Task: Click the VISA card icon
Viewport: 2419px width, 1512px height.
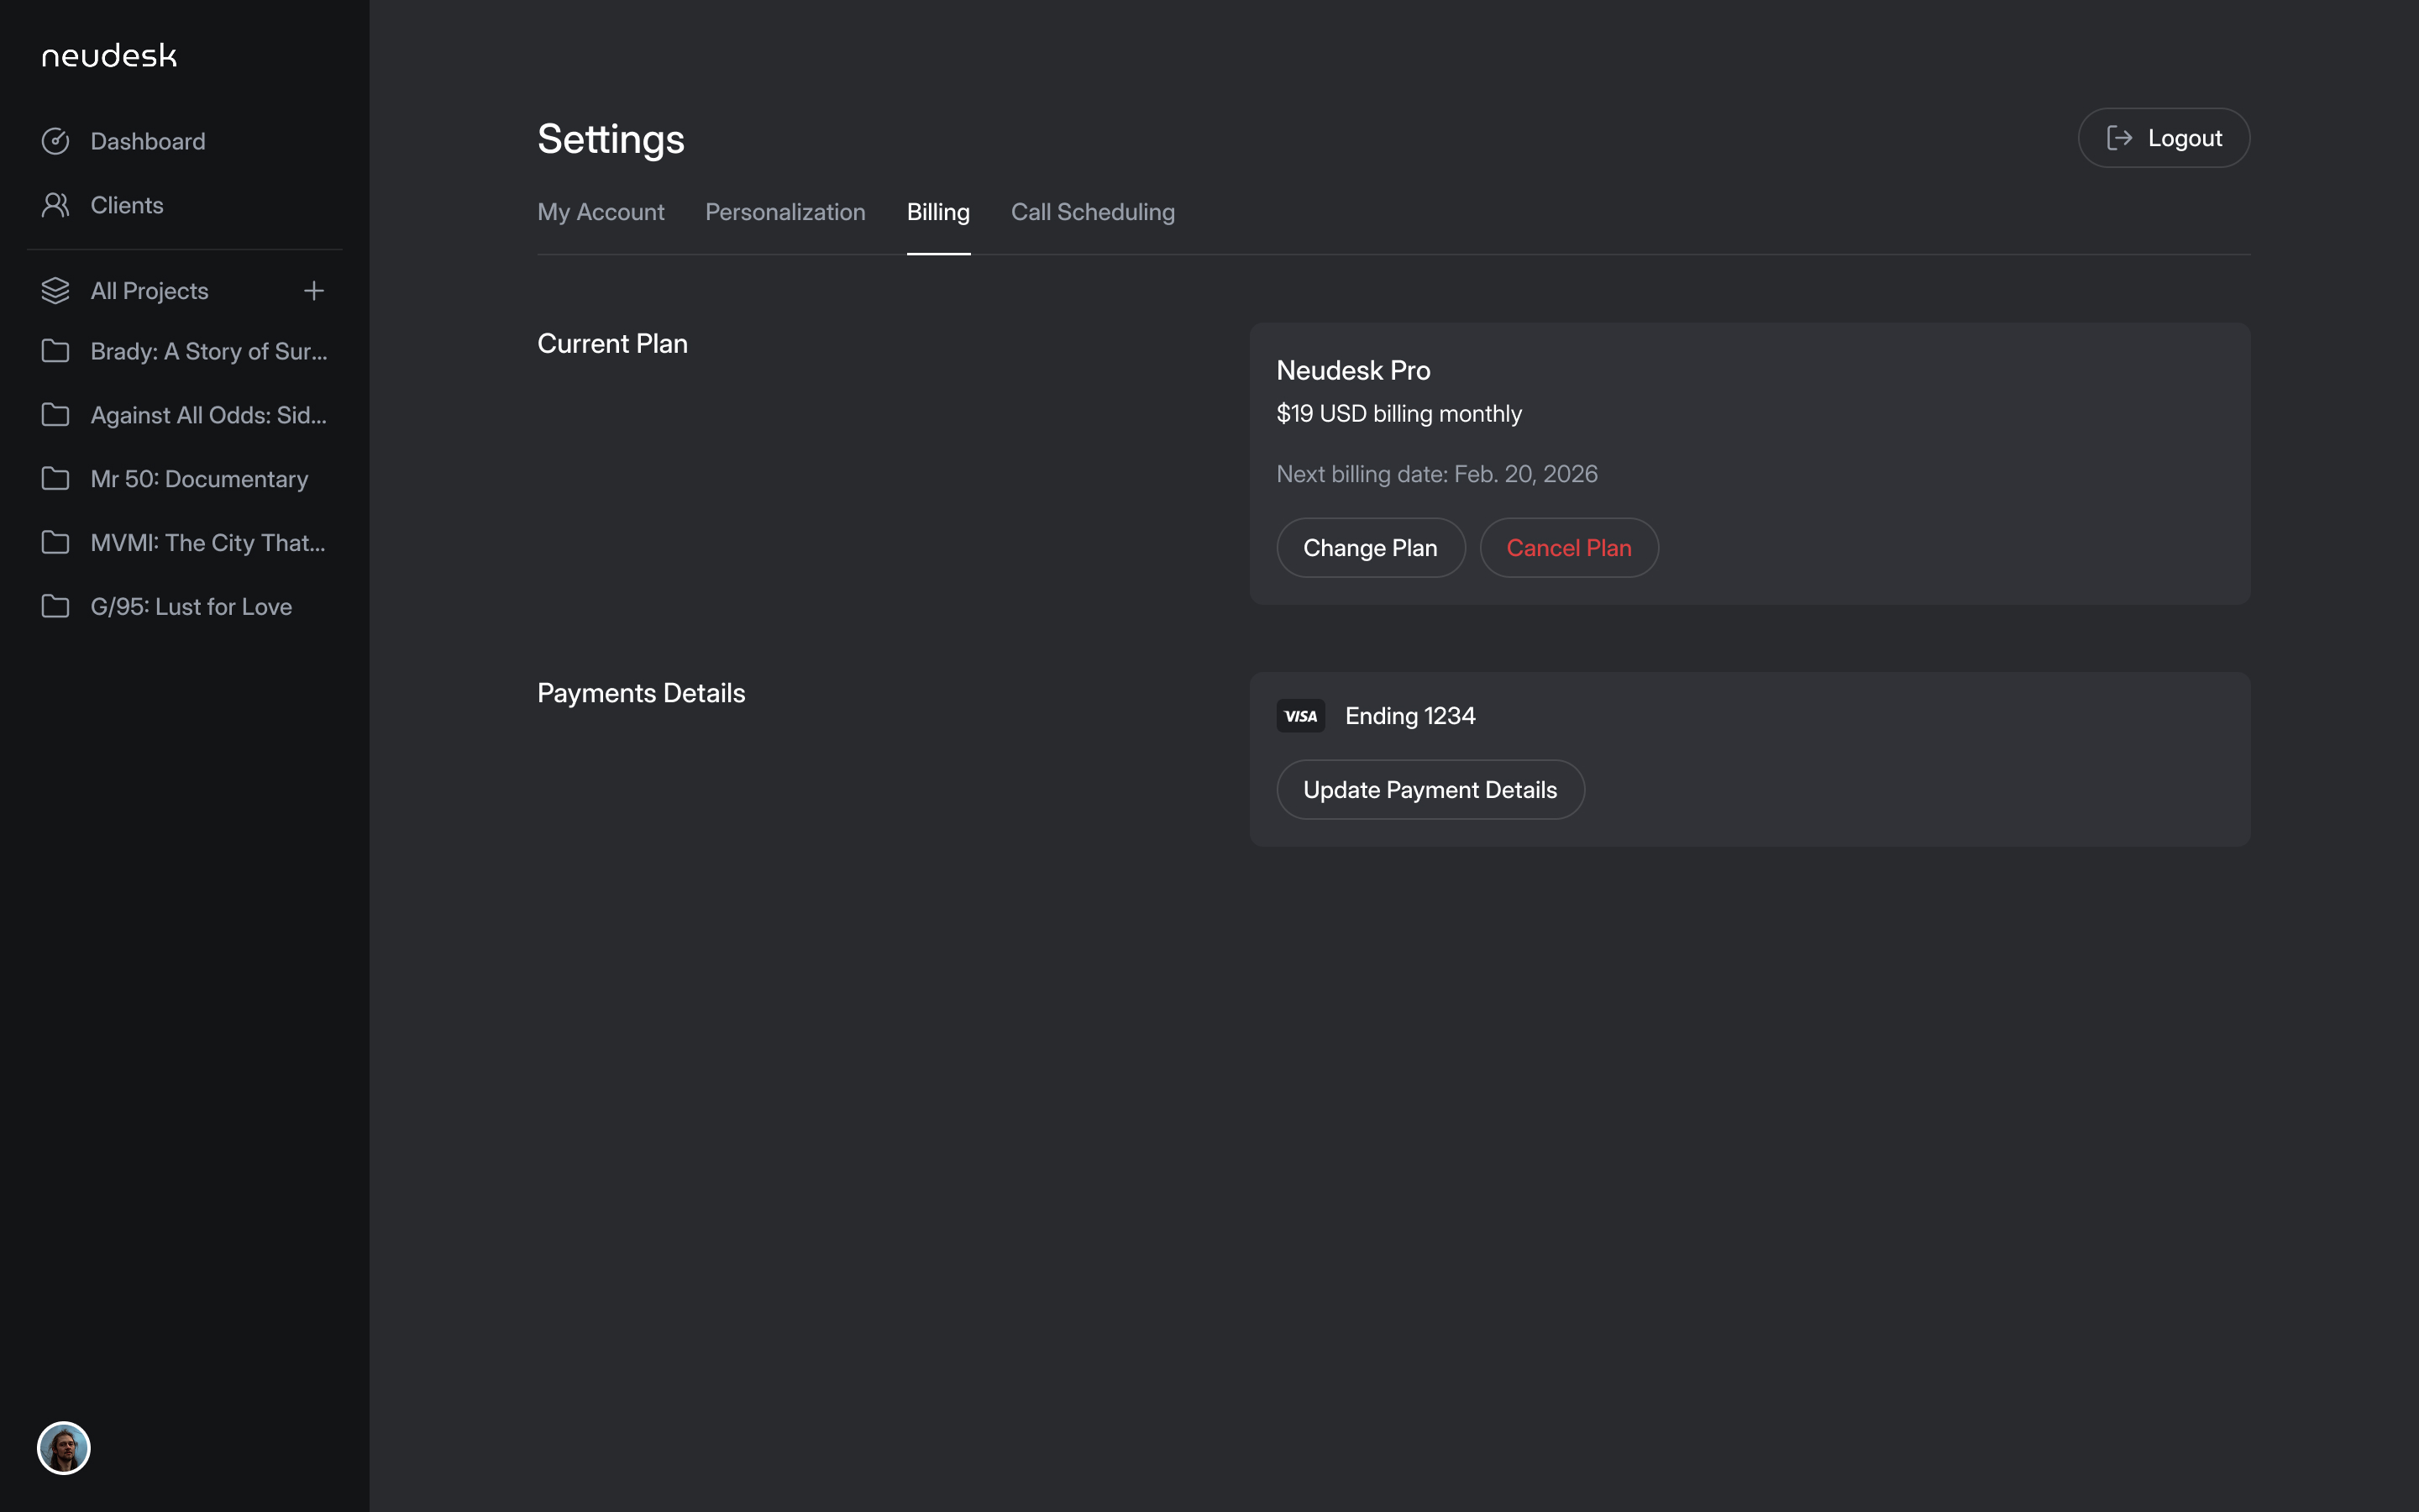Action: coord(1300,716)
